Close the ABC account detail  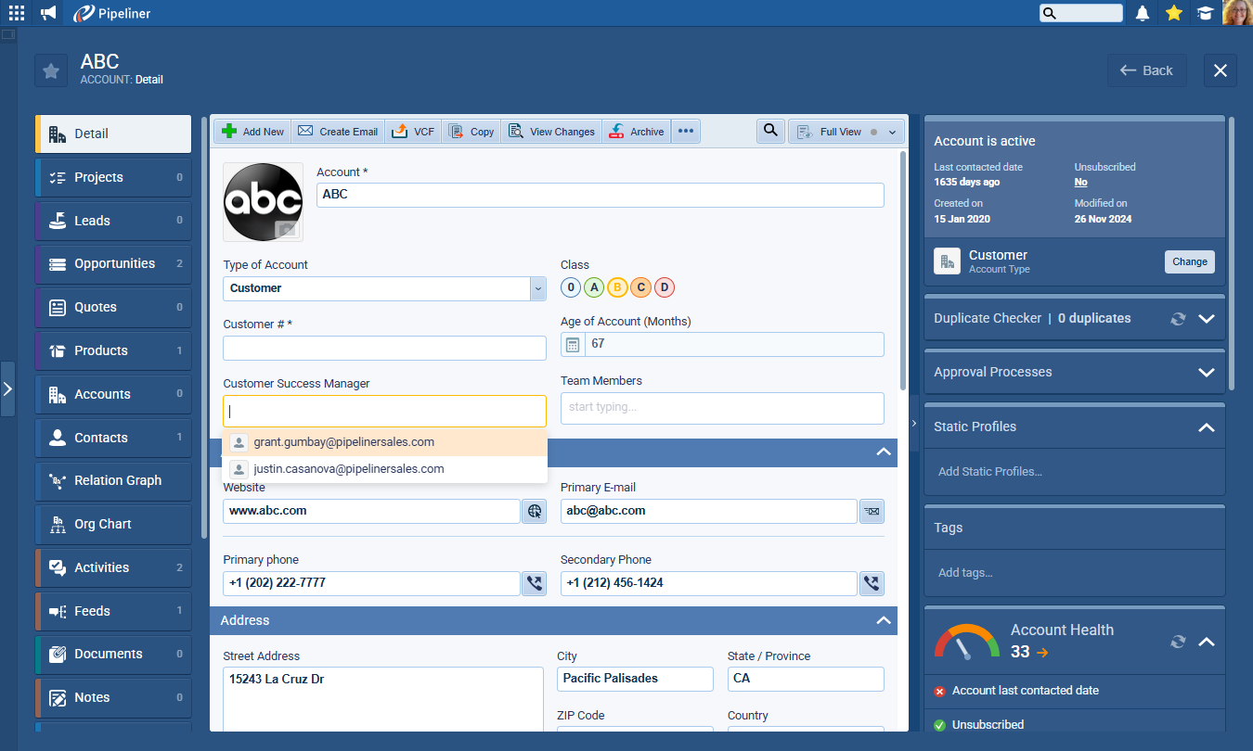(x=1221, y=70)
